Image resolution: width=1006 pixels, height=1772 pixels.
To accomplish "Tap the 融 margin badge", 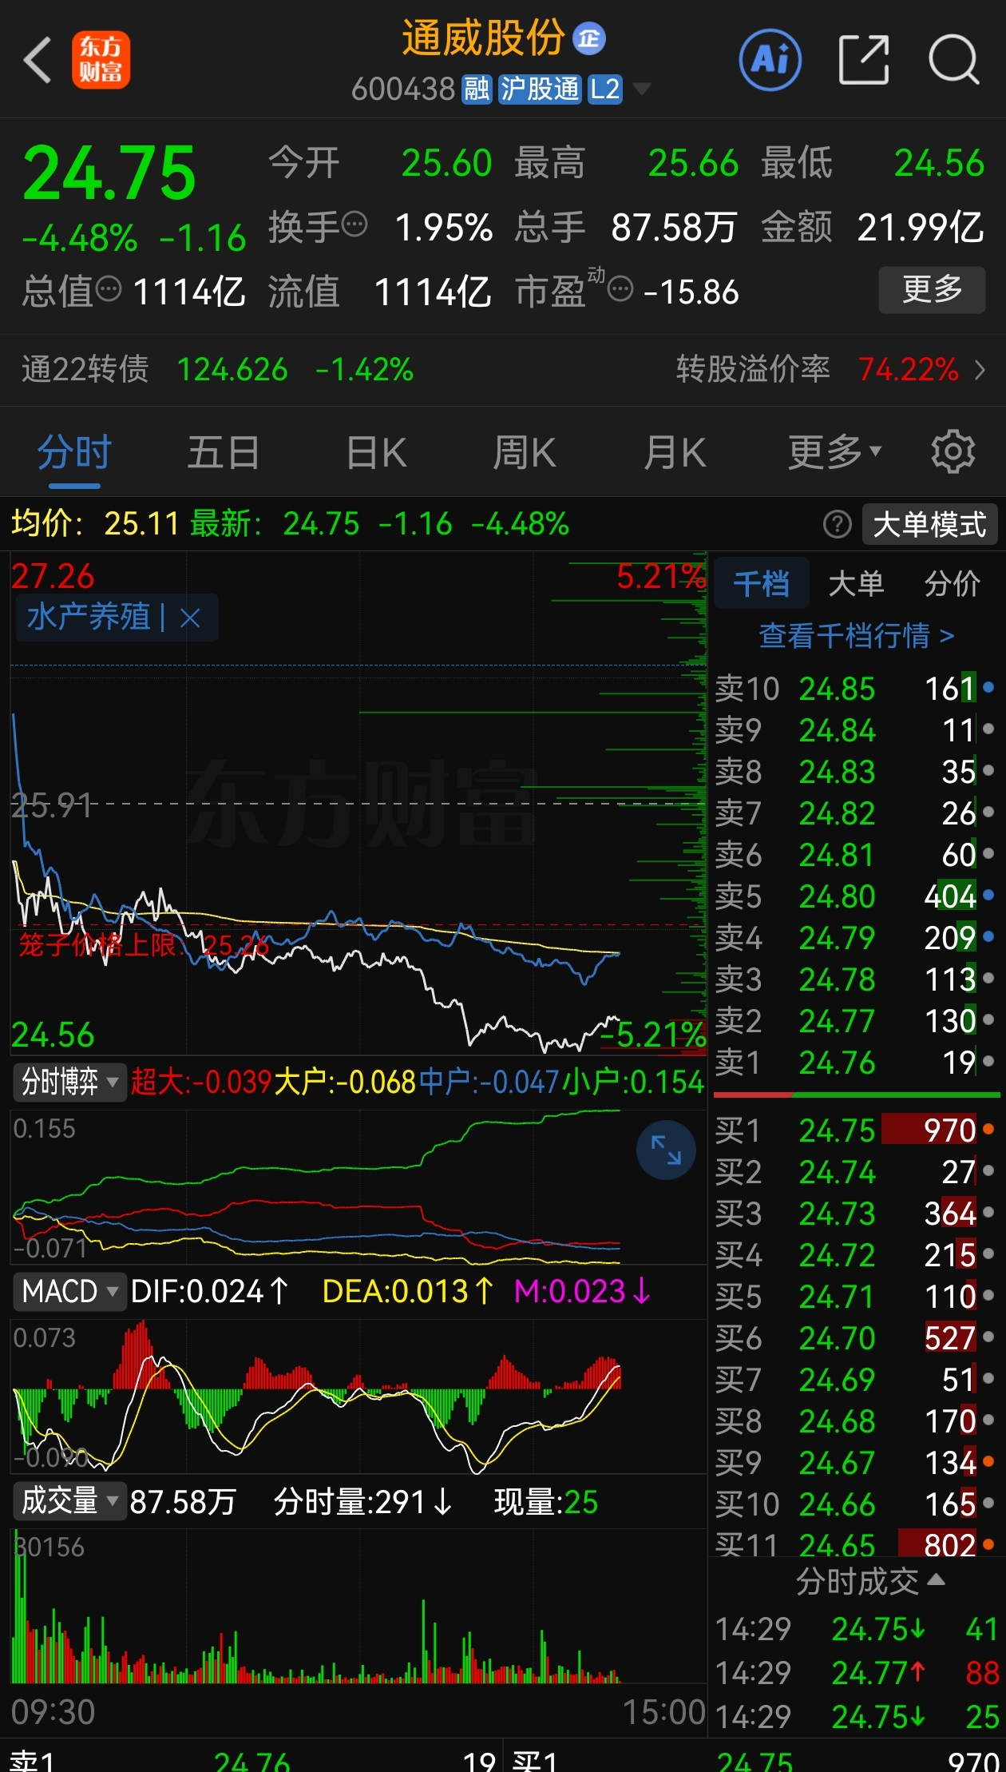I will pos(477,89).
